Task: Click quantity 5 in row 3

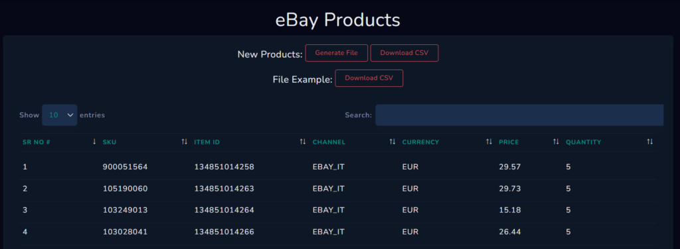Action: coord(568,210)
